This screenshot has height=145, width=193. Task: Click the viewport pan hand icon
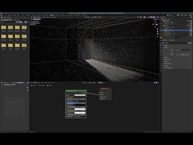tap(157, 31)
